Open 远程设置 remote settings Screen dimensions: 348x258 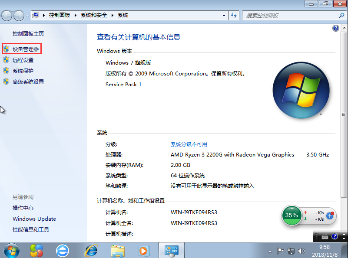click(23, 60)
